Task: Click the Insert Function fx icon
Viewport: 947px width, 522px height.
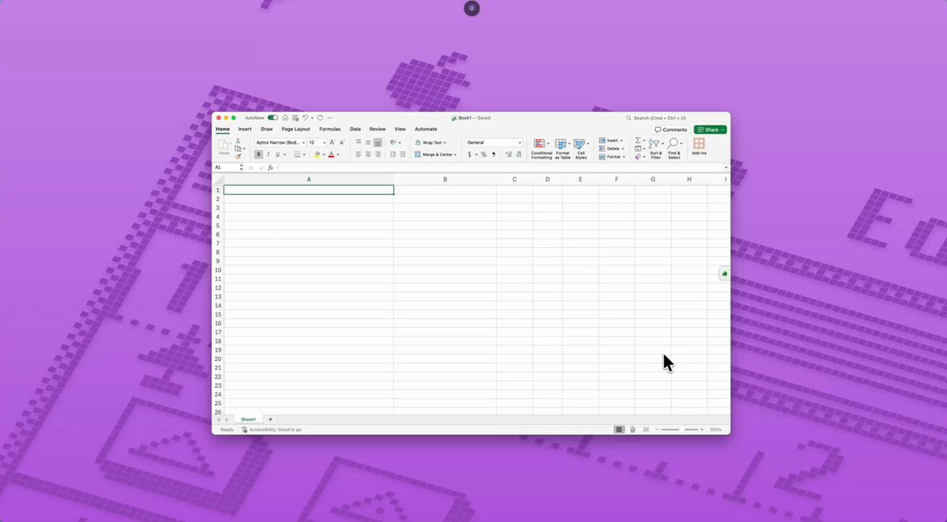Action: [x=270, y=167]
